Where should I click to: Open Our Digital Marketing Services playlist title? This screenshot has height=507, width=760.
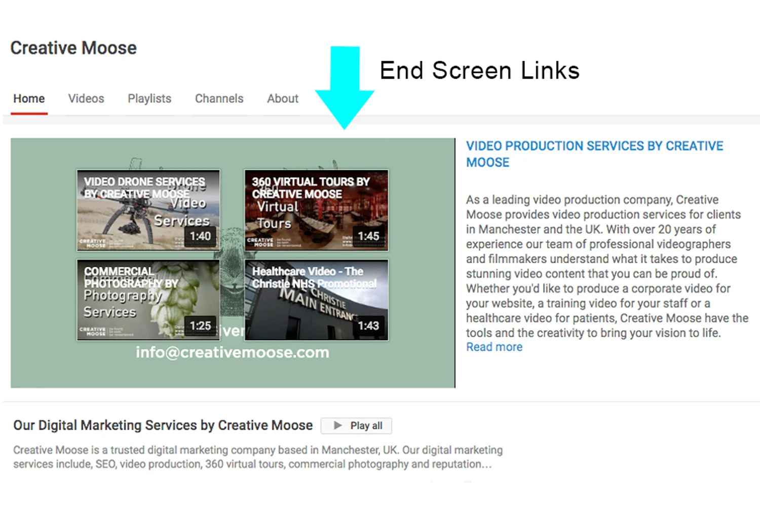coord(163,425)
